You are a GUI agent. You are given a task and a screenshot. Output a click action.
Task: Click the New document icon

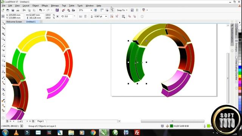click(3, 10)
